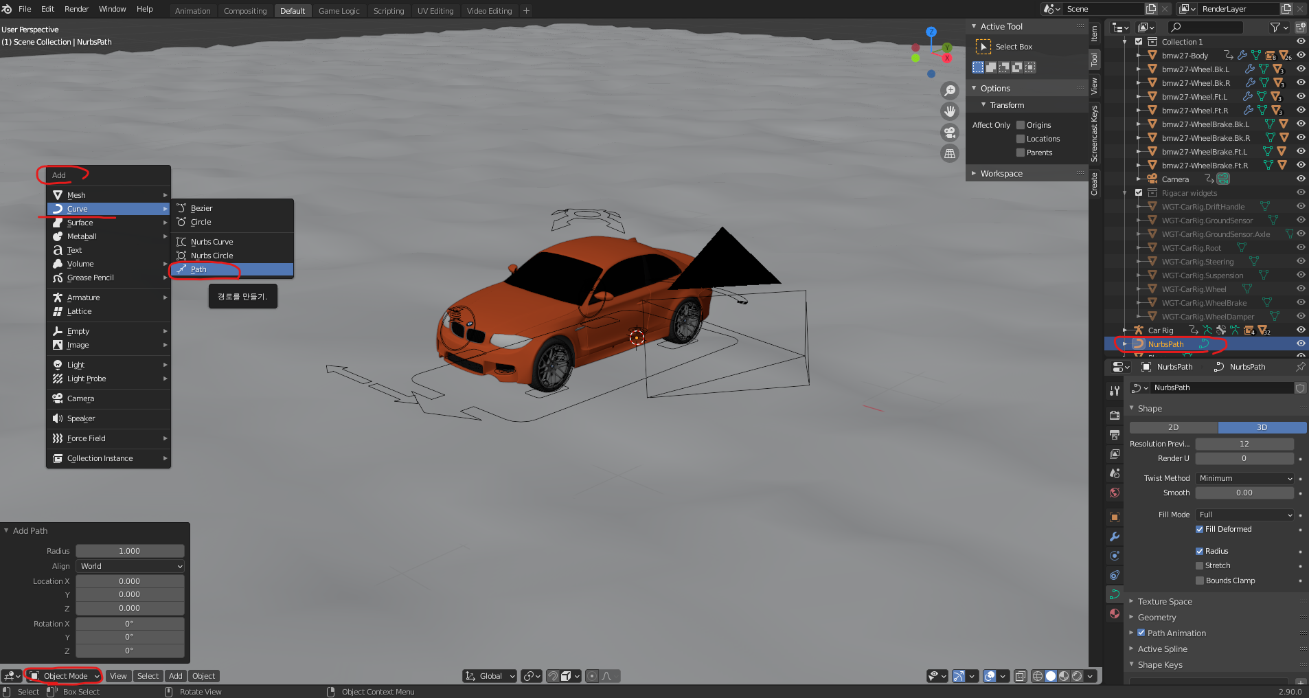Click the Object button in viewport header
Viewport: 1309px width, 698px height.
pyautogui.click(x=204, y=676)
